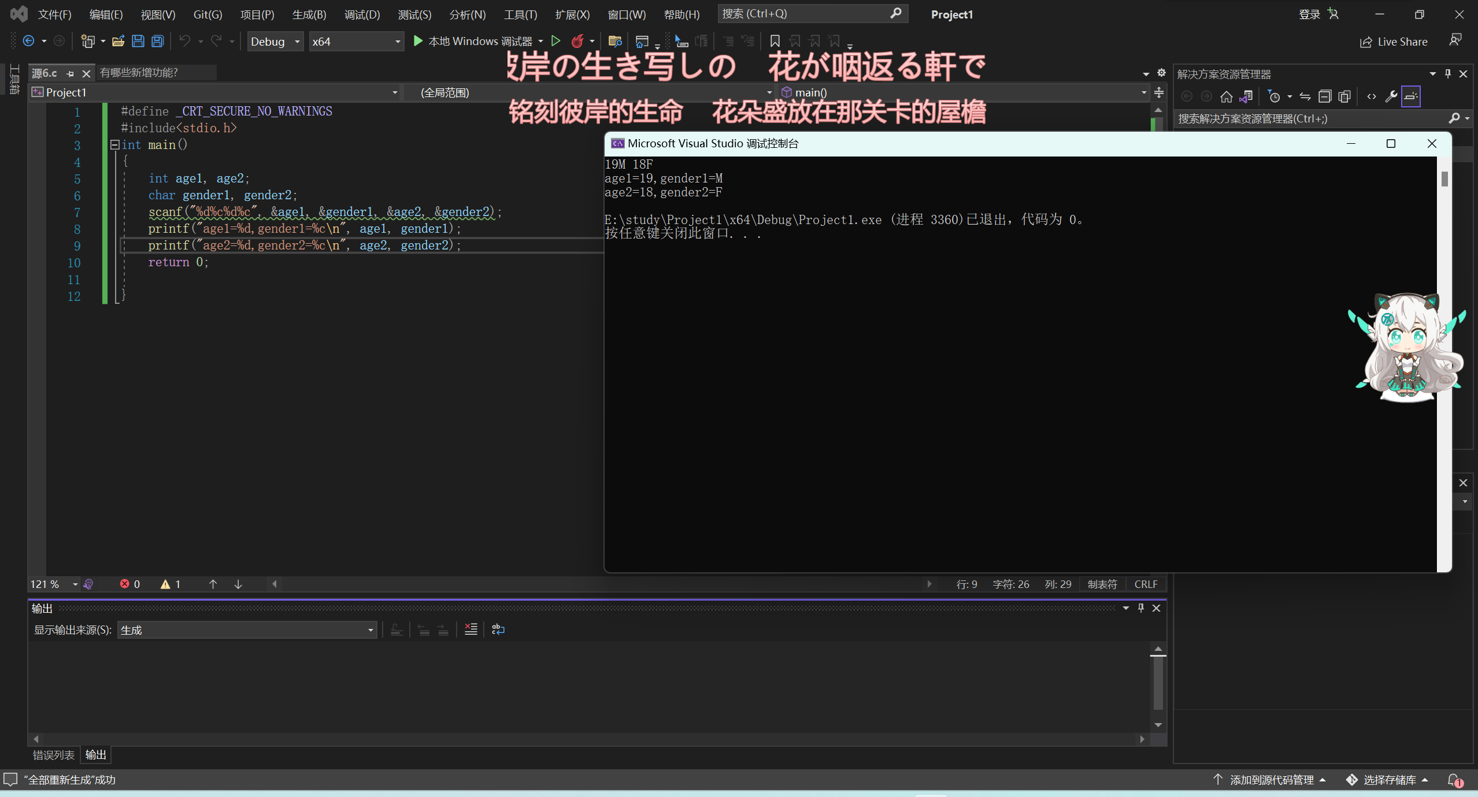Image resolution: width=1478 pixels, height=797 pixels.
Task: Open the Open File folder icon
Action: [x=118, y=41]
